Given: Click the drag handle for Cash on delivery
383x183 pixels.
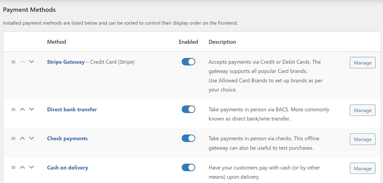Looking at the screenshot, I should (13, 167).
